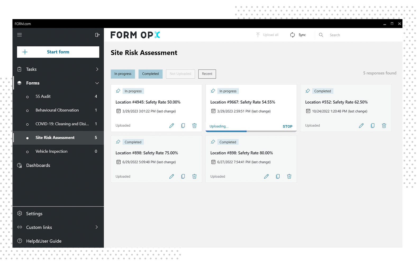This screenshot has height=265, width=417.
Task: Copy the Safety Rate 75.00% response
Action: coord(183,176)
